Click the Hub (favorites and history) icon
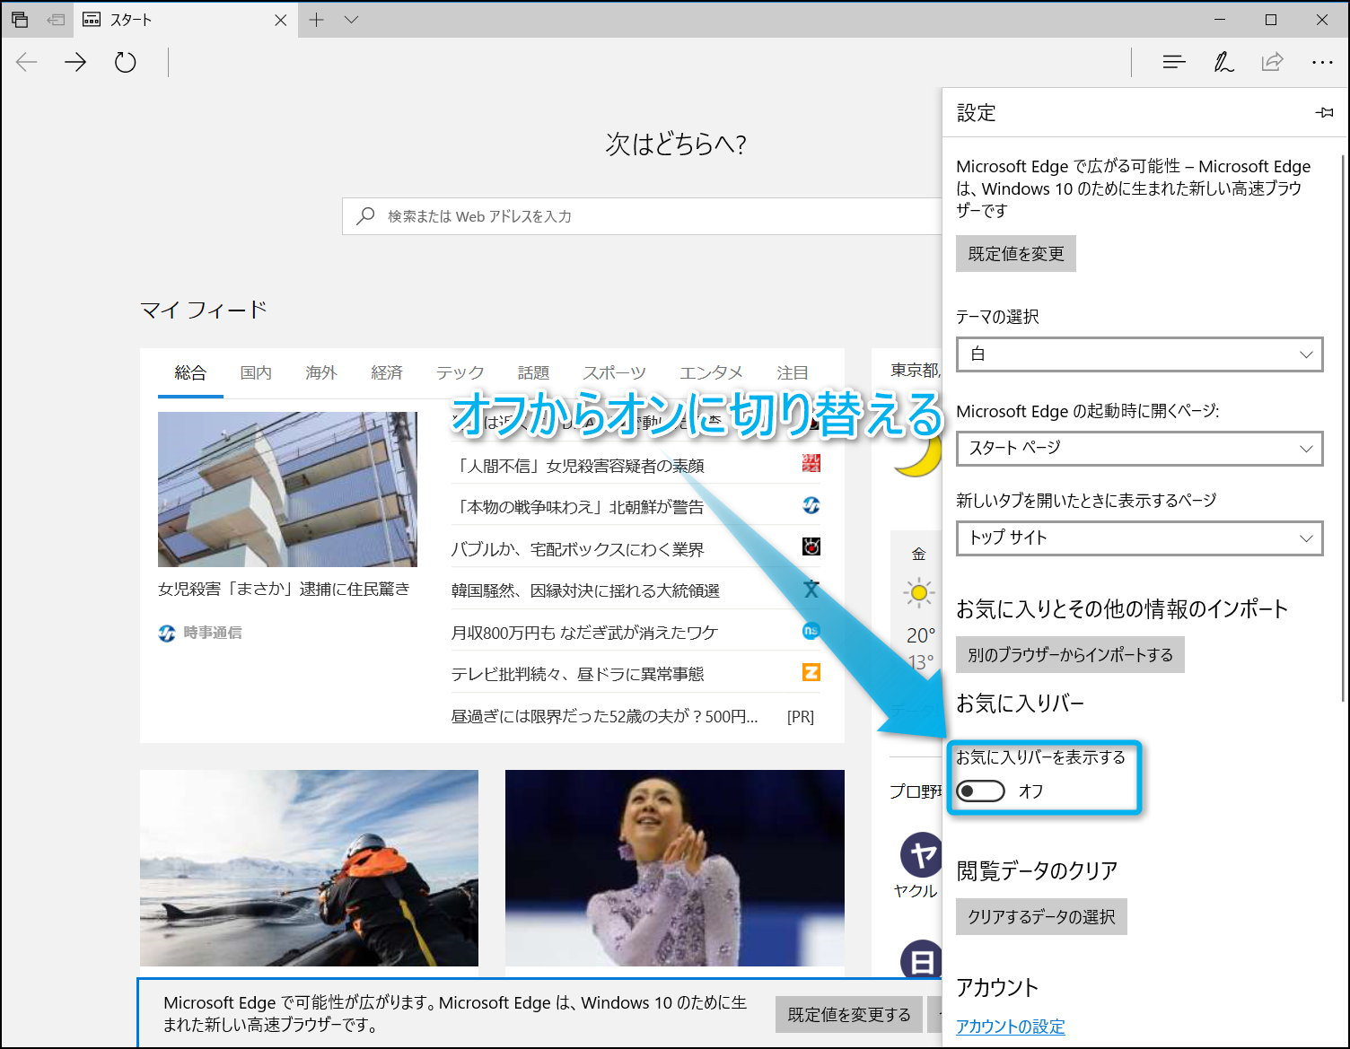This screenshot has height=1049, width=1350. (1173, 62)
